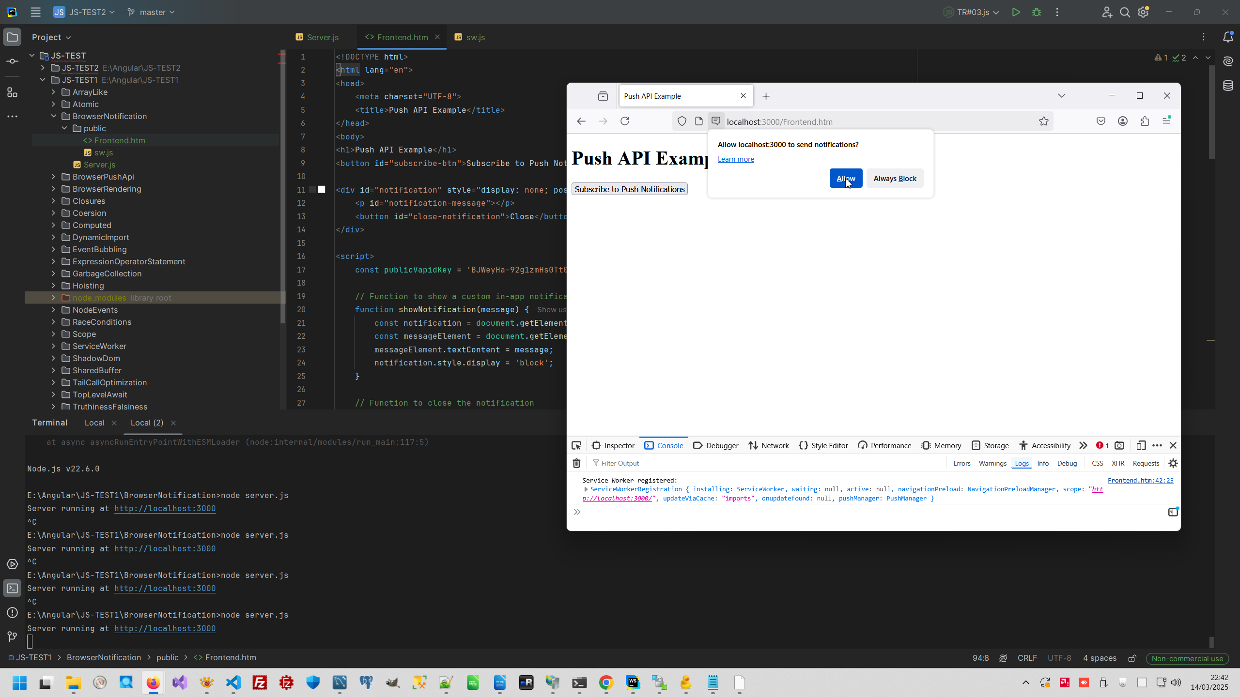The width and height of the screenshot is (1240, 697).
Task: Bookmark page with the star icon
Action: 1044,121
